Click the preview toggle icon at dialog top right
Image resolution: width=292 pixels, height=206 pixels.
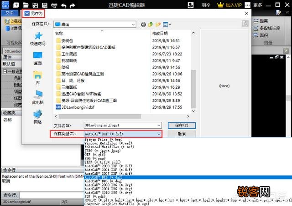click(245, 23)
